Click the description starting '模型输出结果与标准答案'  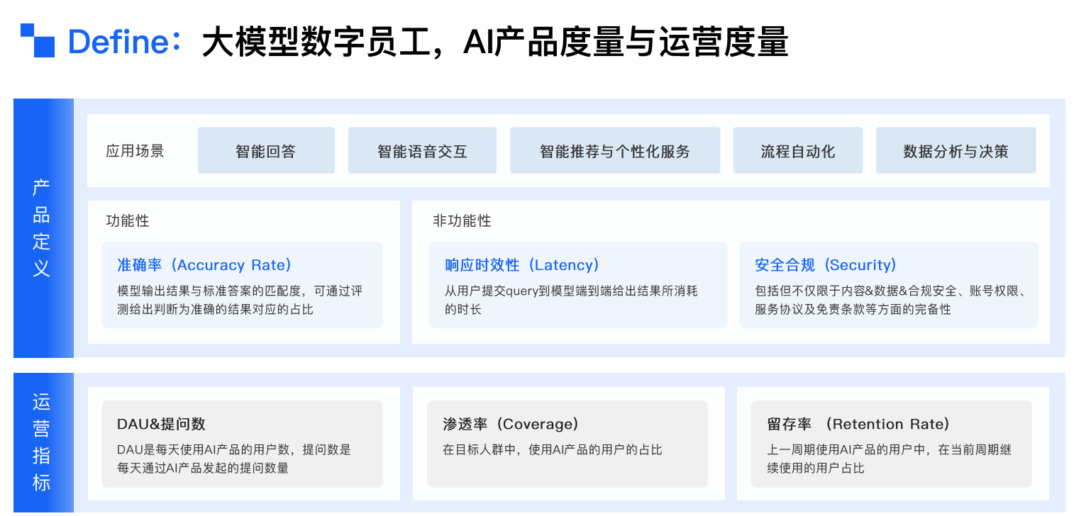point(240,300)
